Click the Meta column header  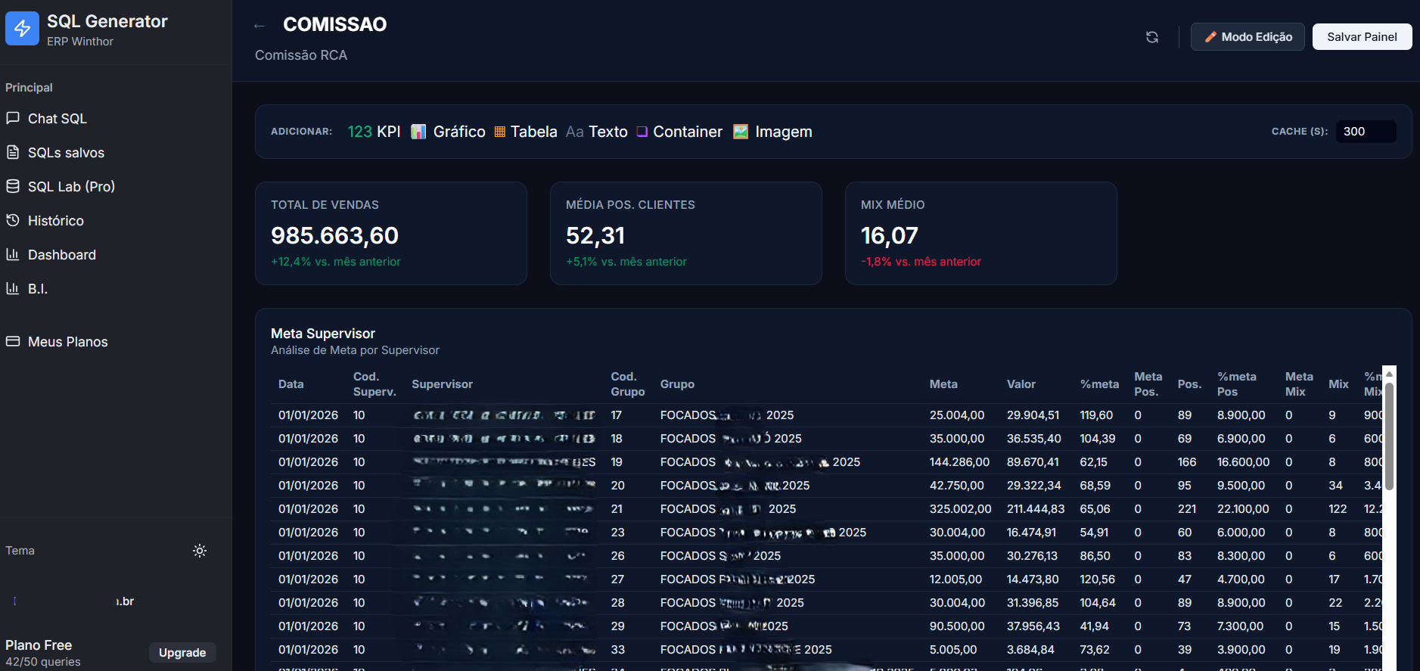(x=943, y=384)
